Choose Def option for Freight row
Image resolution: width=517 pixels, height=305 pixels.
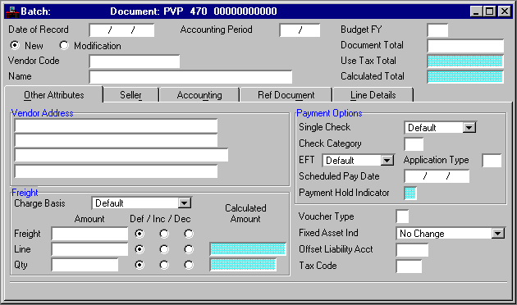point(140,234)
